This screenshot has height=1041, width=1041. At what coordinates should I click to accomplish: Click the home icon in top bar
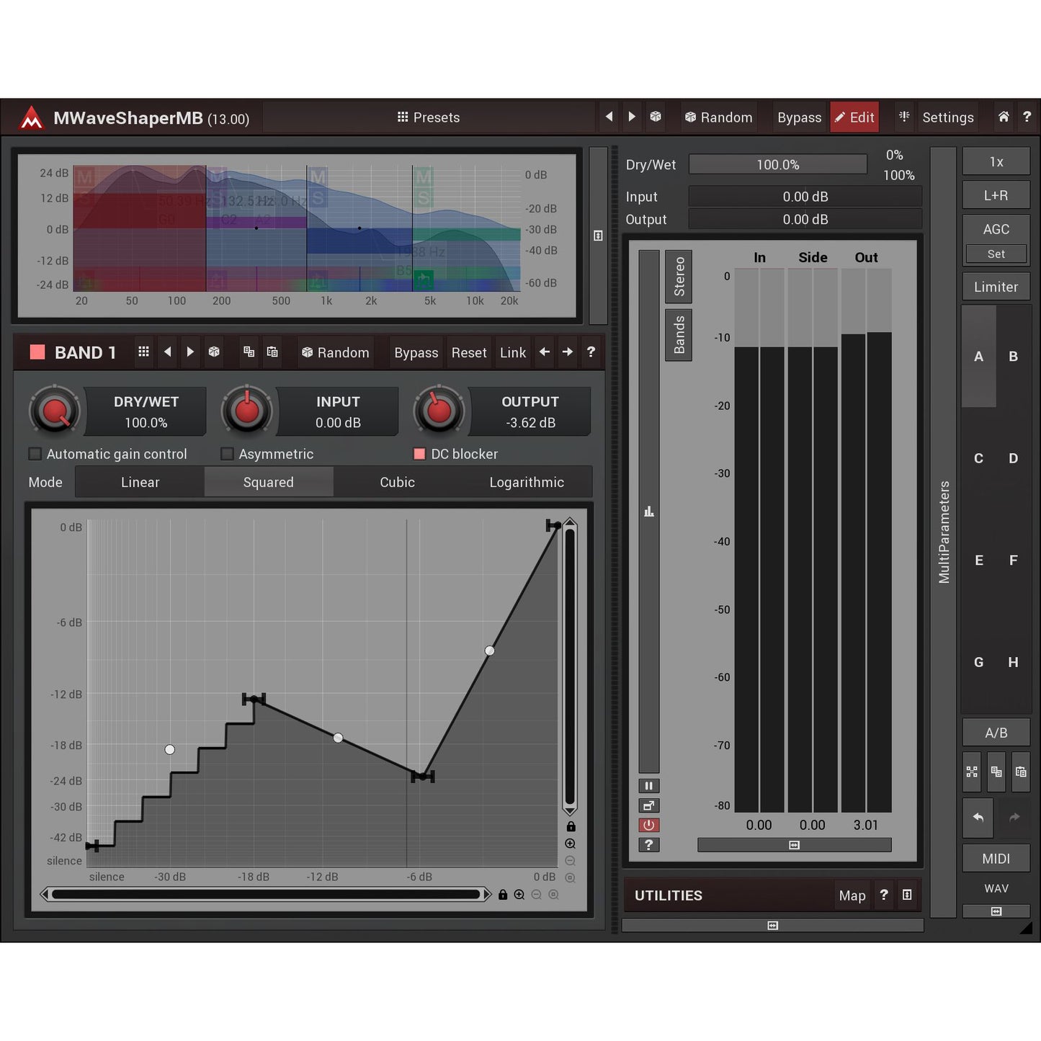[1003, 117]
